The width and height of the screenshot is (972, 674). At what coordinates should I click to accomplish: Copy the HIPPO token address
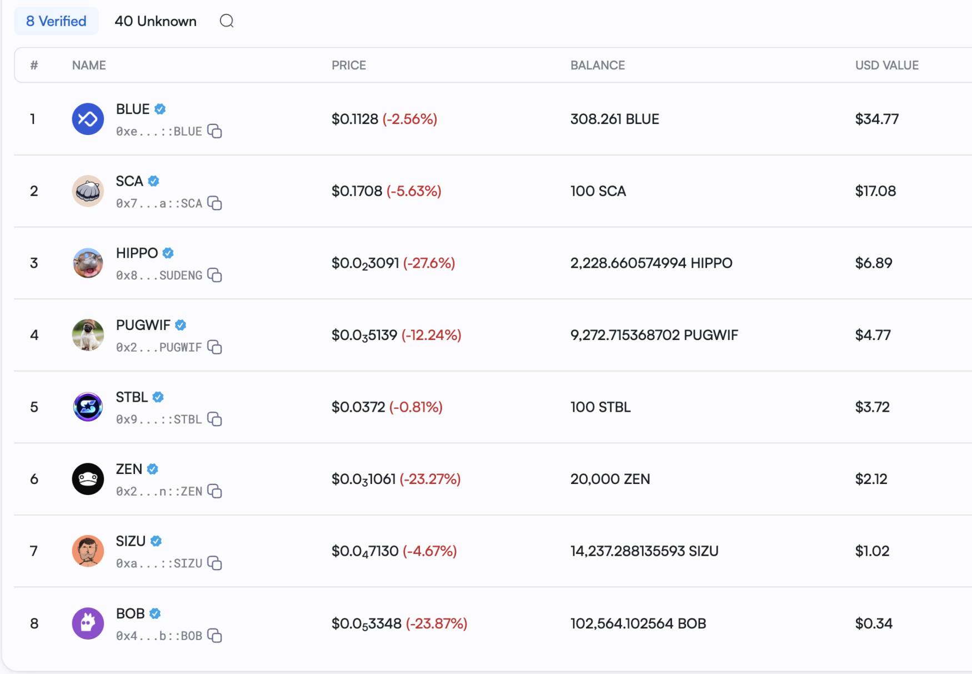click(215, 275)
